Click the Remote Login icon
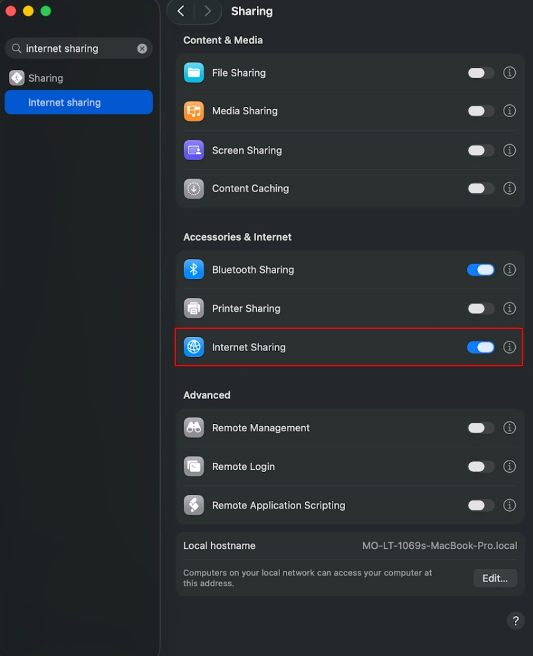This screenshot has width=533, height=656. click(192, 467)
